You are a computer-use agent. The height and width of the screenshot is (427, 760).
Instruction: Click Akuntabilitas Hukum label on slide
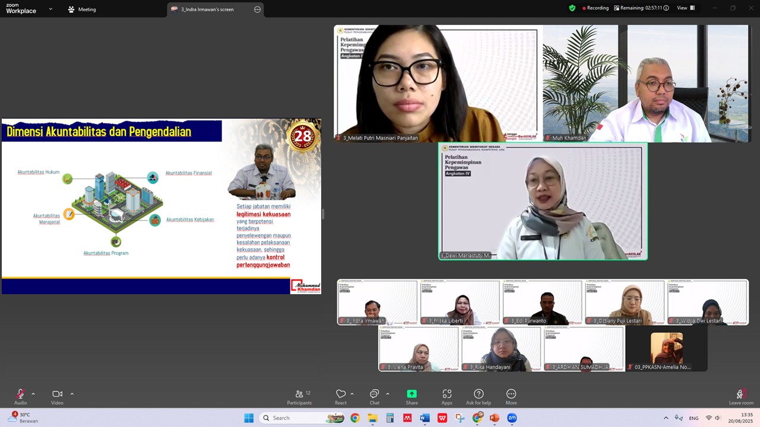38,172
